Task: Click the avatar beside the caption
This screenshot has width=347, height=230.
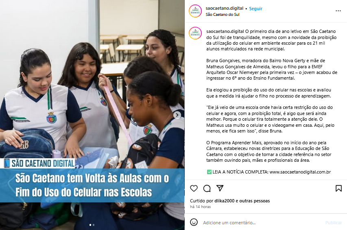Action: (195, 33)
